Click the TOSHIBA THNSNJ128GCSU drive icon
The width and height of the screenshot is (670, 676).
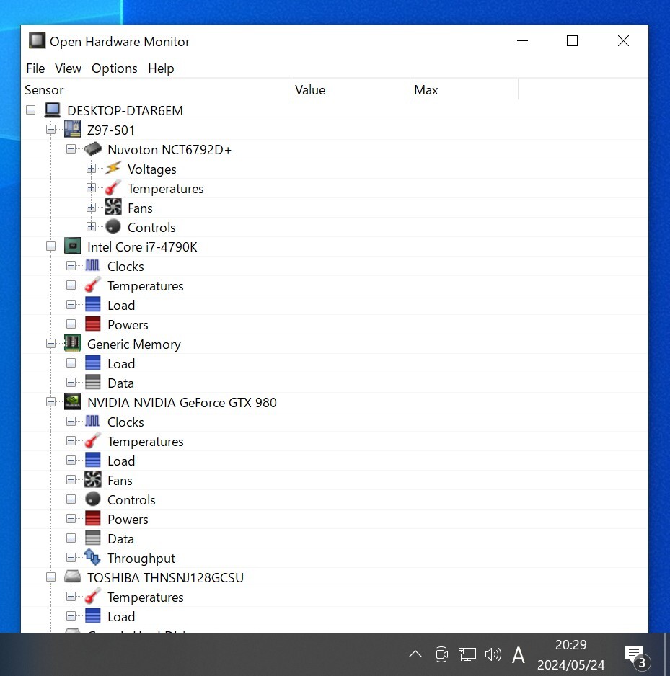72,577
